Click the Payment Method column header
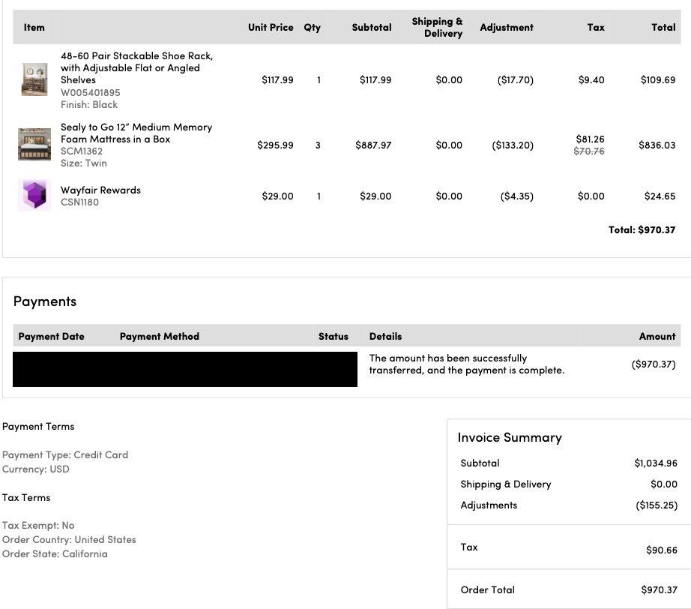This screenshot has width=691, height=609. point(160,336)
